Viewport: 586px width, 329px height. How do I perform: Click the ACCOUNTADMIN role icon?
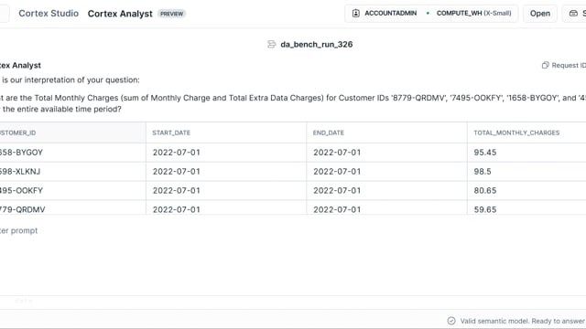click(356, 14)
